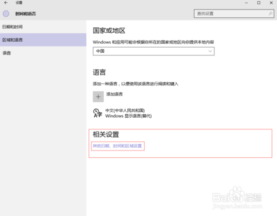The height and width of the screenshot is (216, 277).
Task: Open the 日期和时间 section
Action: coord(43,27)
